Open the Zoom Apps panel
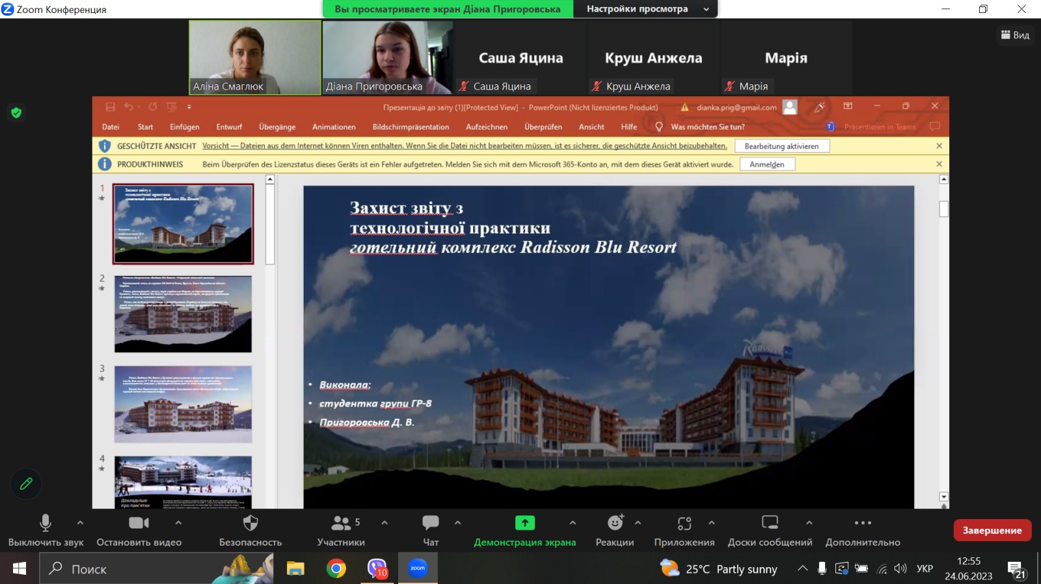 point(684,530)
